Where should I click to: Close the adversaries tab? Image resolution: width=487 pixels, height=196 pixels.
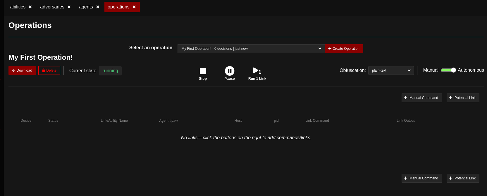(69, 7)
